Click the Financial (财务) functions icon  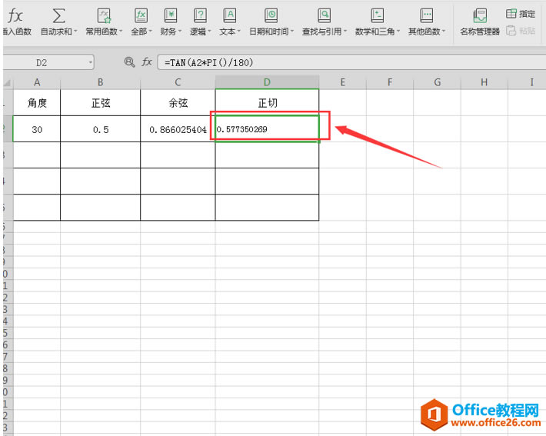click(x=171, y=15)
